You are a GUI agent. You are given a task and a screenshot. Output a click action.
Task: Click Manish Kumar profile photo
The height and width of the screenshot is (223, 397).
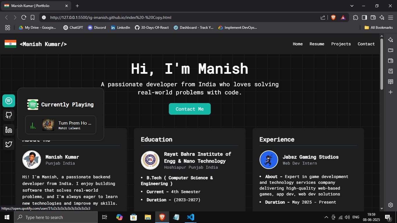[32, 160]
